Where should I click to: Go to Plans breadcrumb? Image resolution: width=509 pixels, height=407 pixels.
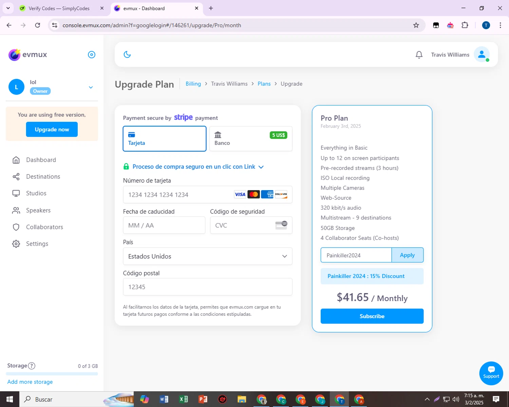(x=264, y=84)
